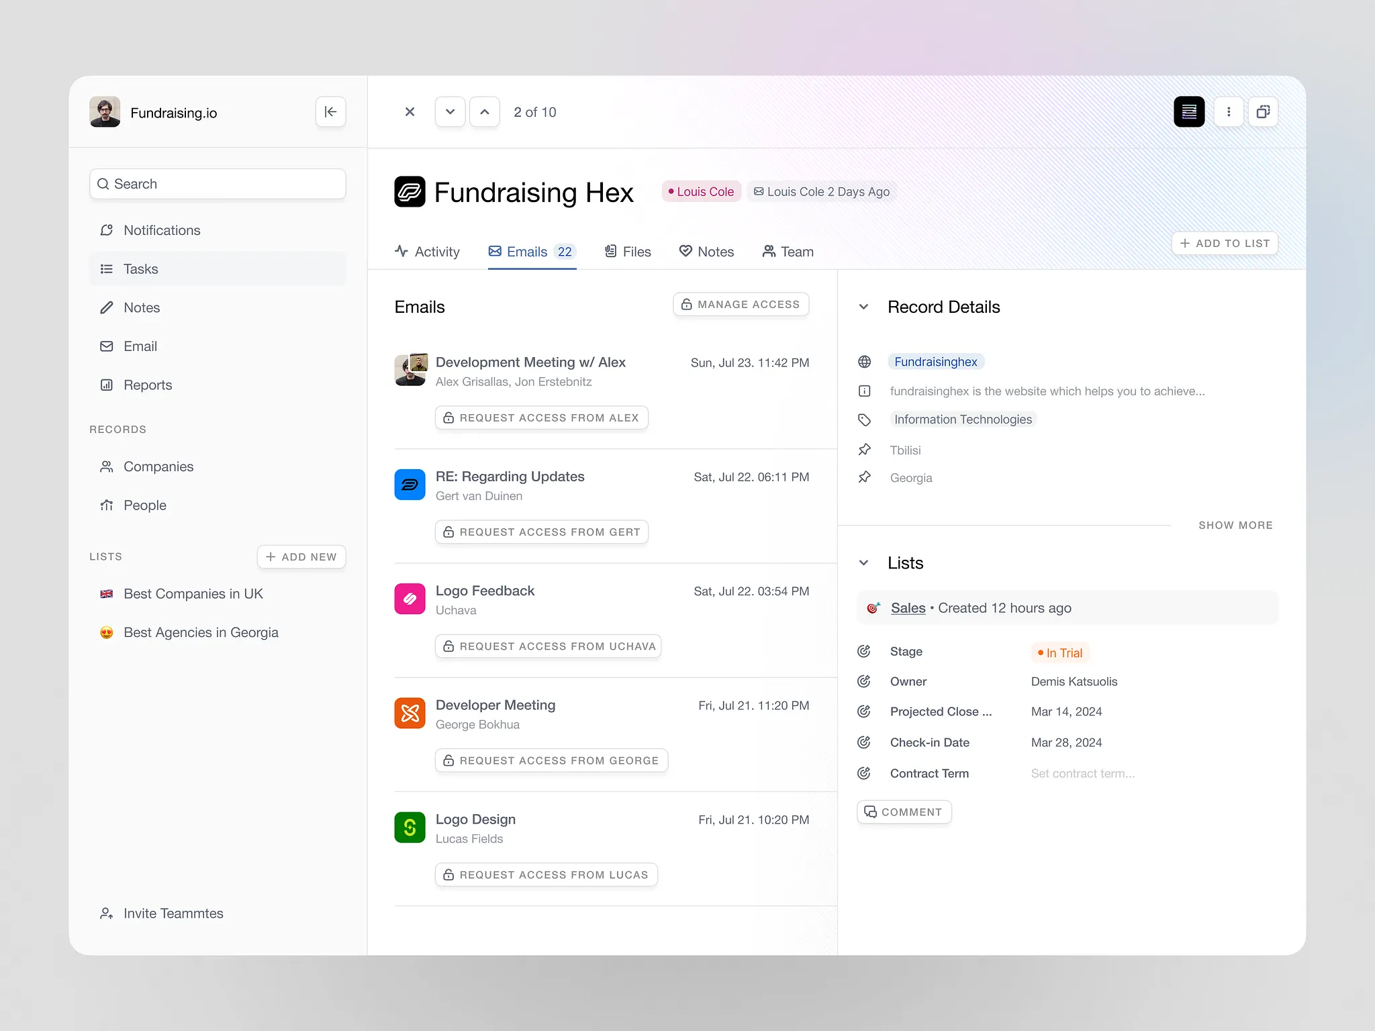Open Companies records

click(218, 467)
